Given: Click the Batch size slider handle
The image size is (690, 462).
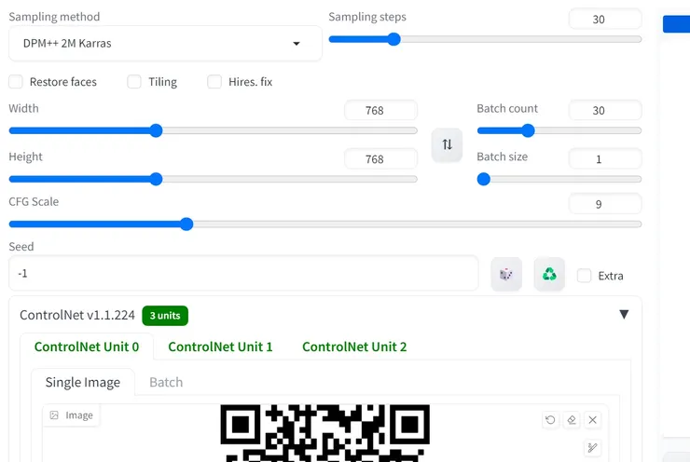Looking at the screenshot, I should click(x=484, y=179).
